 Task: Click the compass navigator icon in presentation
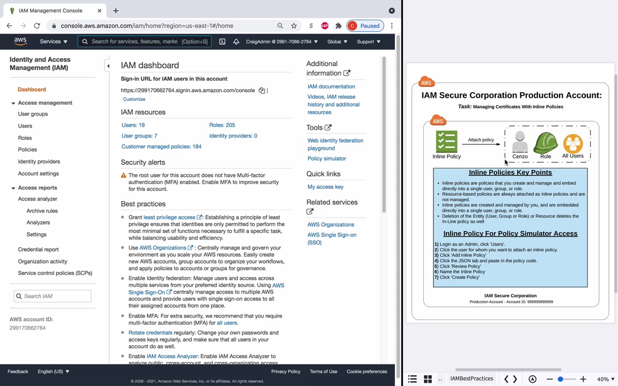[533, 380]
